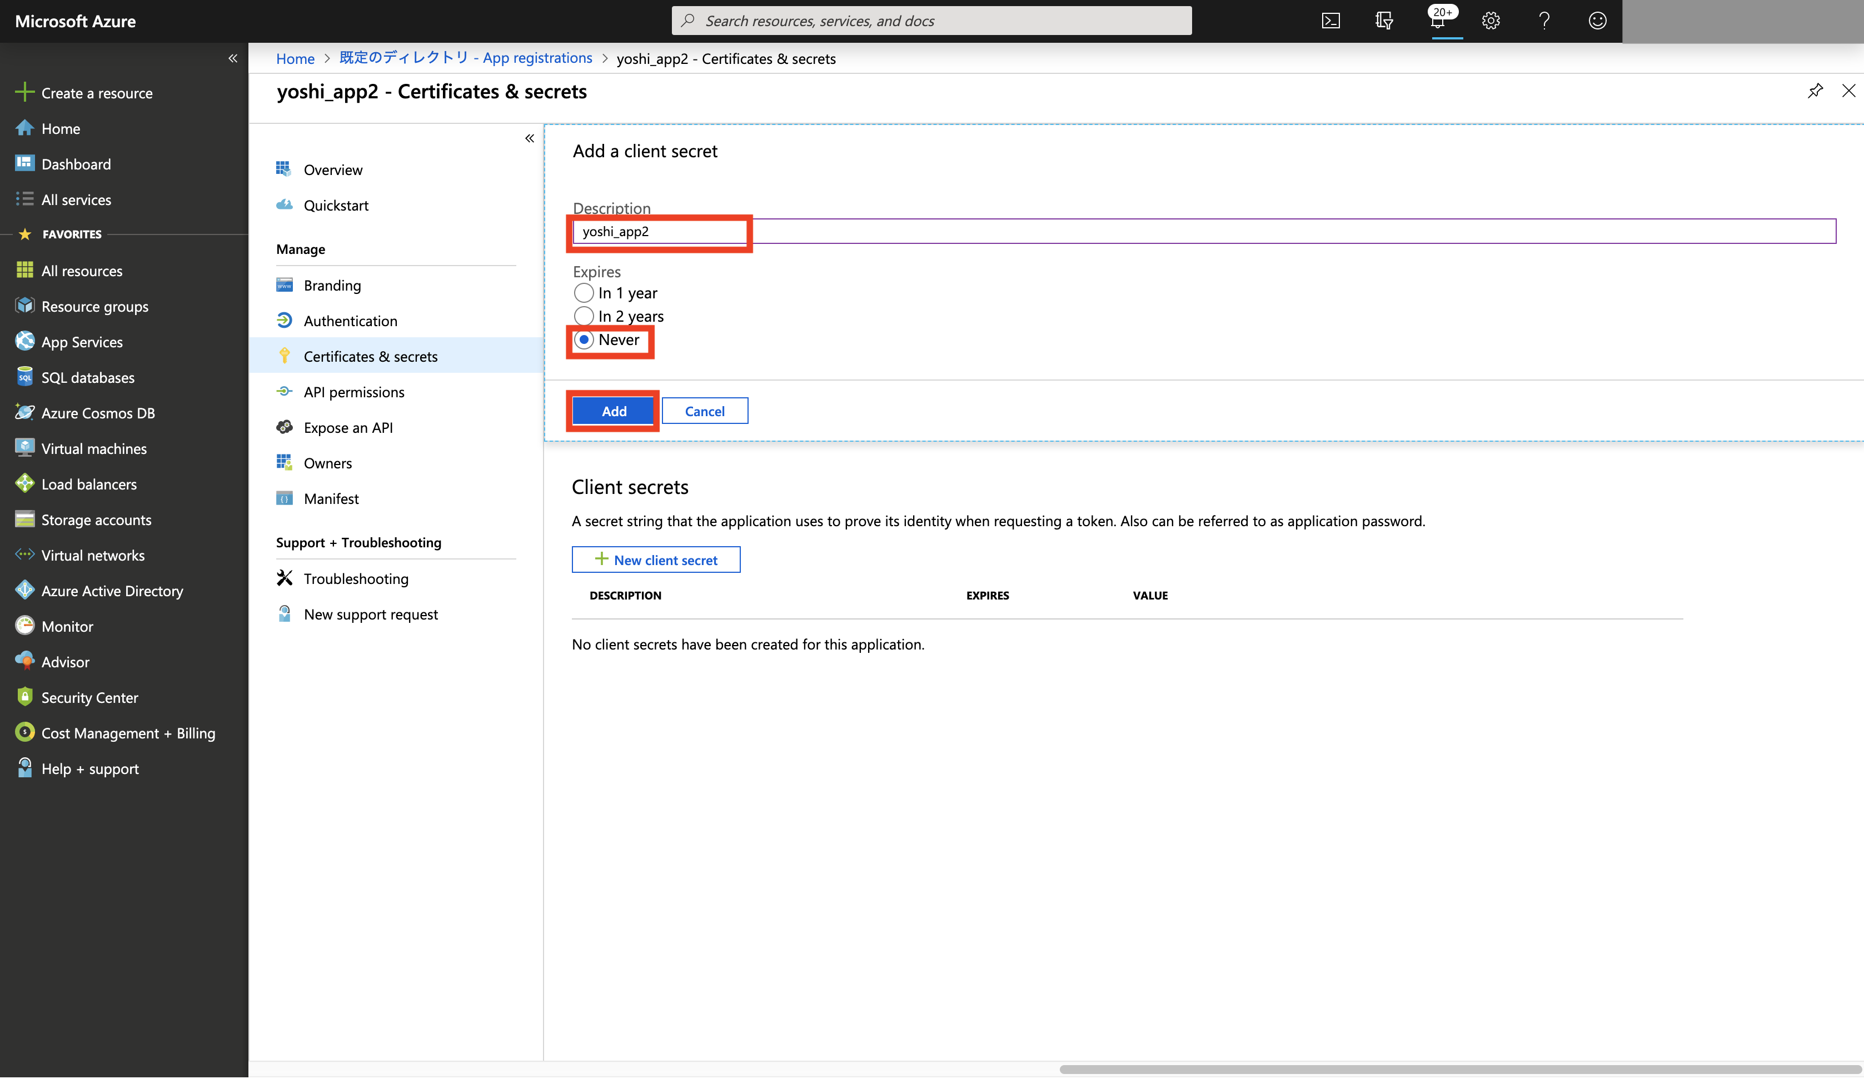The image size is (1864, 1079).
Task: Open the Troubleshooting menu item
Action: tap(356, 578)
